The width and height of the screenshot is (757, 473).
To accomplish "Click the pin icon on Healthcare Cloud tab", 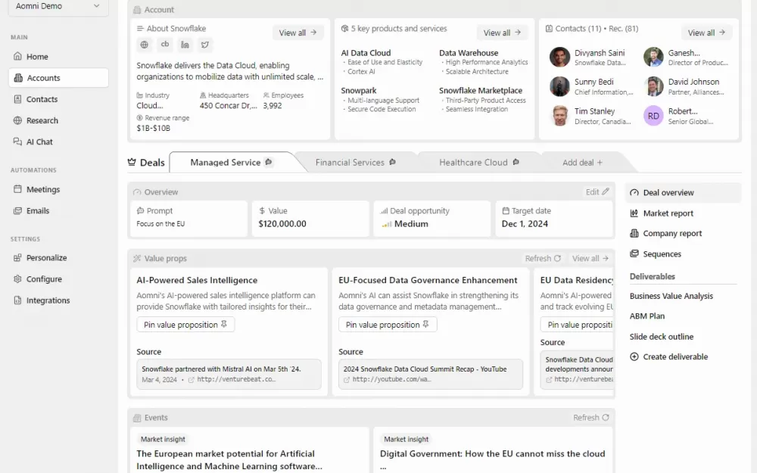I will (x=516, y=162).
